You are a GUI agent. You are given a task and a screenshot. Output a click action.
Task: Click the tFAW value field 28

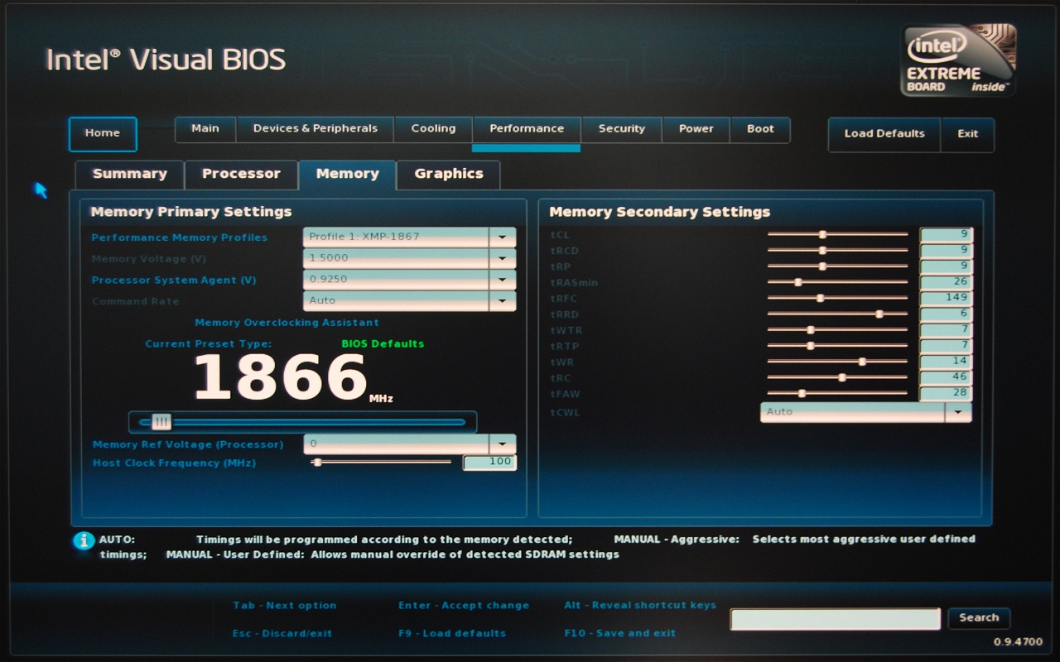pos(946,394)
